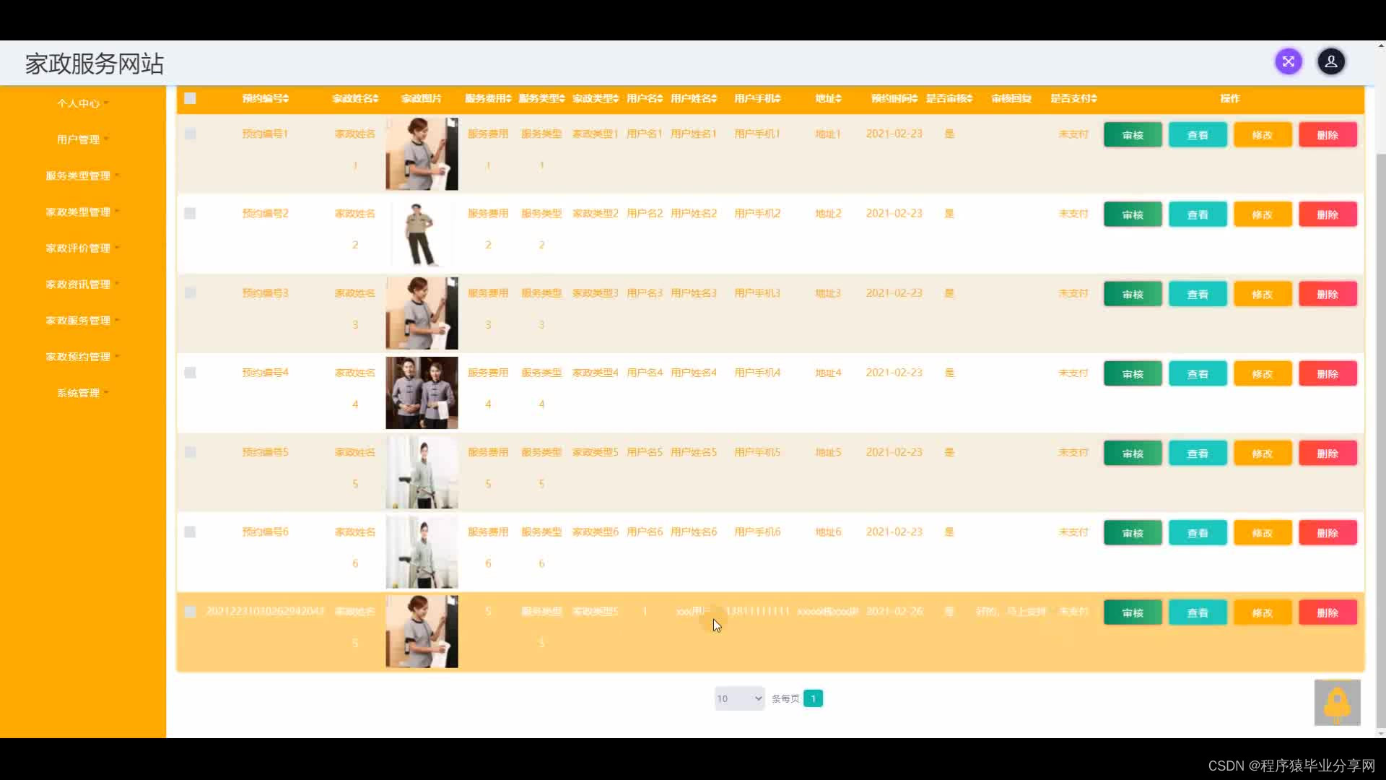The height and width of the screenshot is (780, 1386).
Task: Sort by 服务费用 column arrows
Action: pos(509,99)
